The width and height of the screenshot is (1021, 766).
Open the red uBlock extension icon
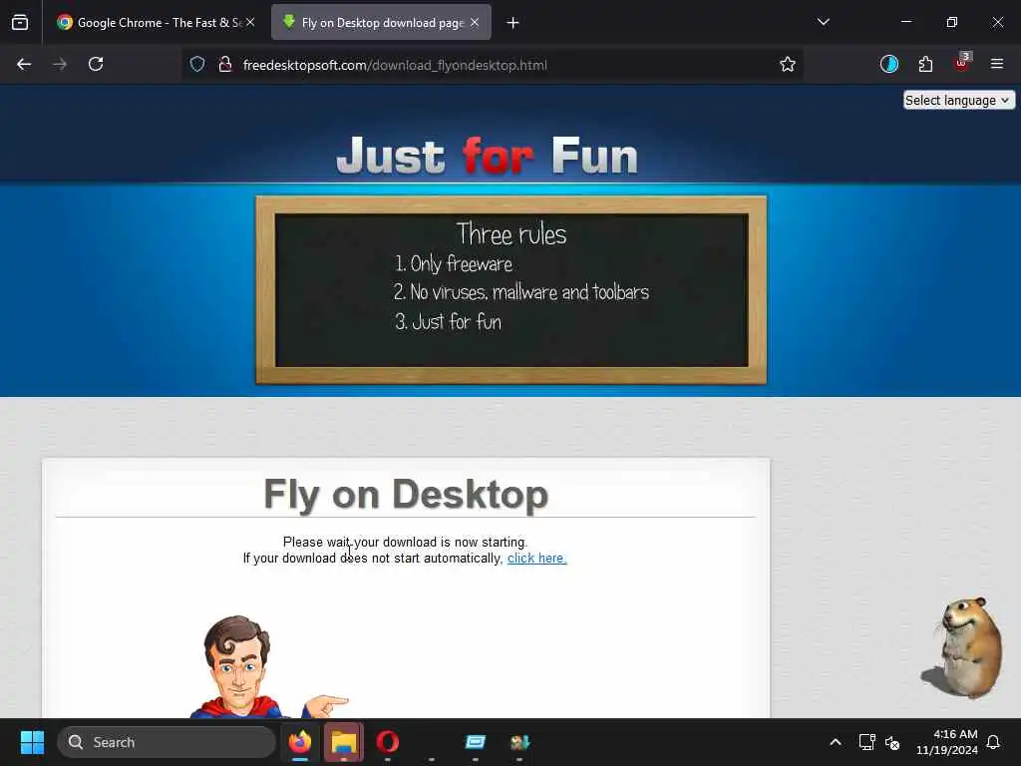pos(962,63)
